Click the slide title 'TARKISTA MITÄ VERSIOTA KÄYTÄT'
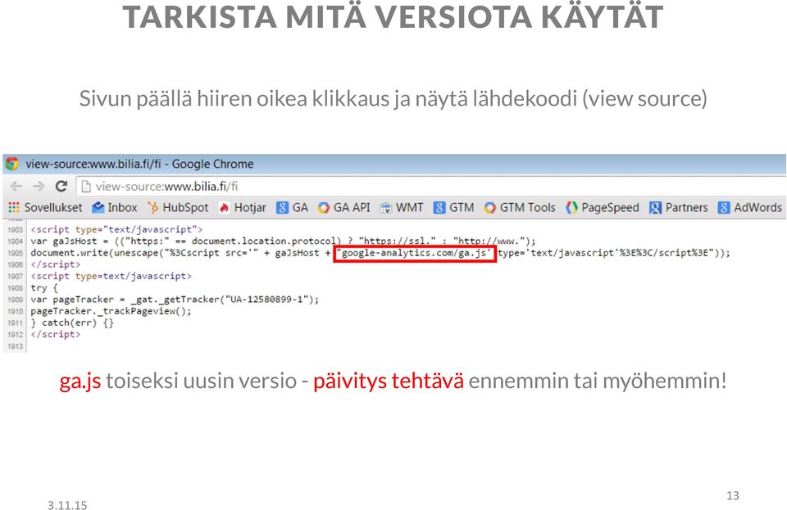This screenshot has width=787, height=510. click(393, 16)
